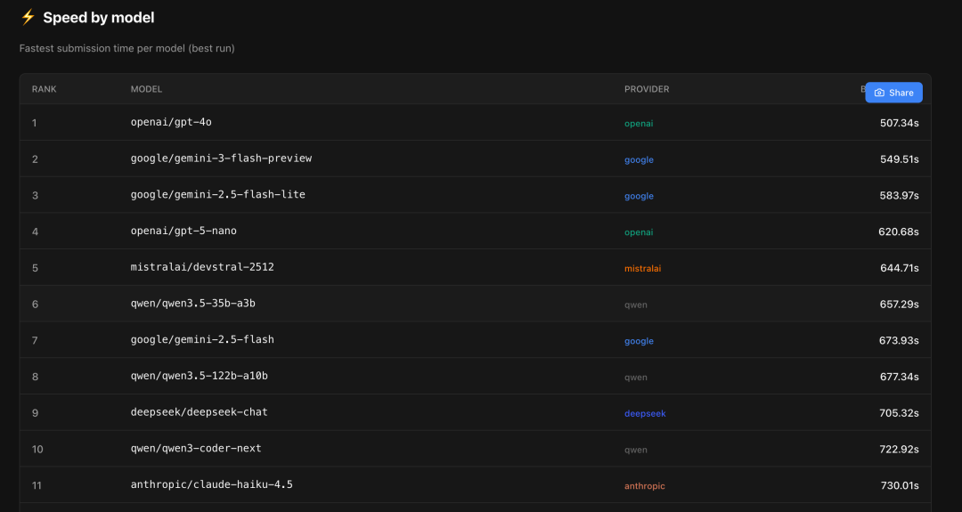Click the blue deepseek provider tag
The width and height of the screenshot is (962, 512).
[645, 413]
